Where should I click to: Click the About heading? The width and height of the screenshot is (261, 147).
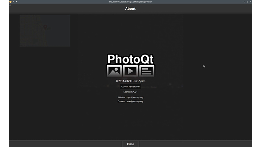coord(130,9)
